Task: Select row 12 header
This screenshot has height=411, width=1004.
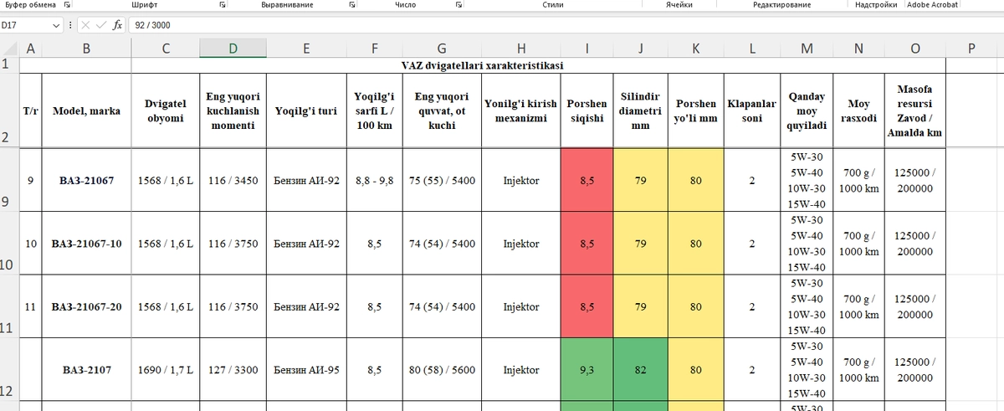Action: [8, 369]
